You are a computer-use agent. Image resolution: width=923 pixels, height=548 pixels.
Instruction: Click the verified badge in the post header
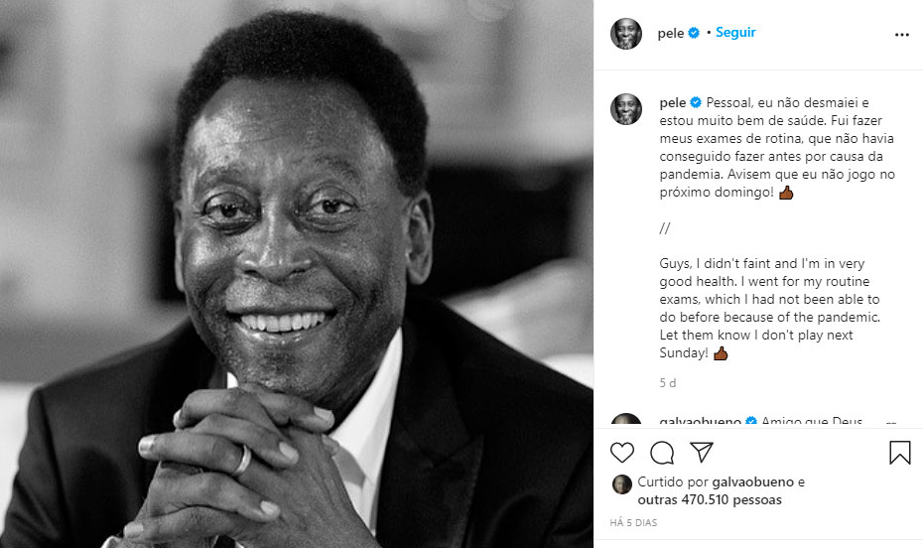694,33
